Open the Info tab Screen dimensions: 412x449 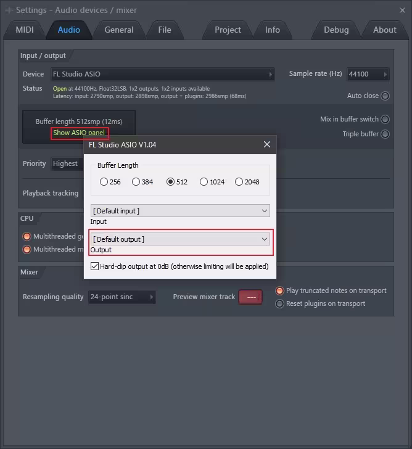tap(272, 30)
